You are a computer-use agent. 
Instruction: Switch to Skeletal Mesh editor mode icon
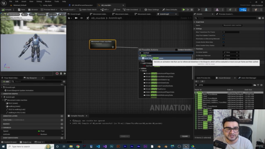pos(217,10)
